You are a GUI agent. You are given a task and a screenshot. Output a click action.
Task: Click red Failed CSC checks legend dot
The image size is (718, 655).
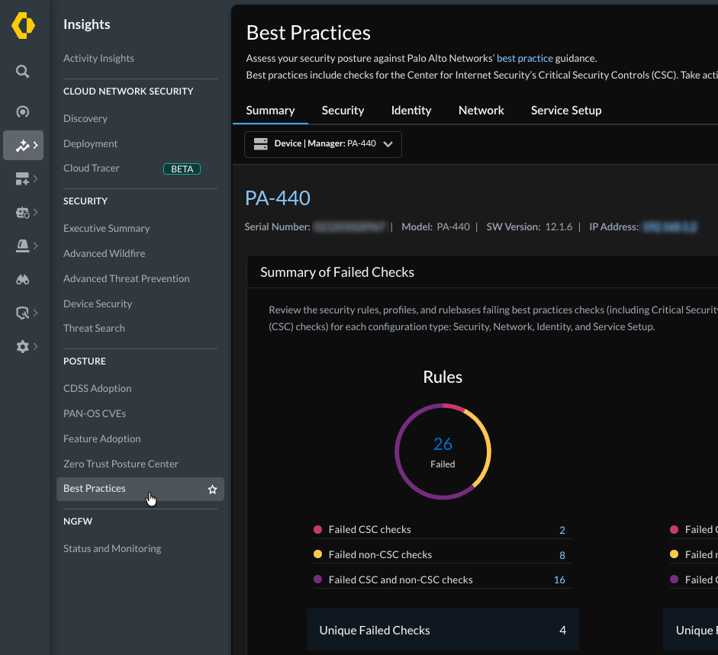[x=317, y=530]
